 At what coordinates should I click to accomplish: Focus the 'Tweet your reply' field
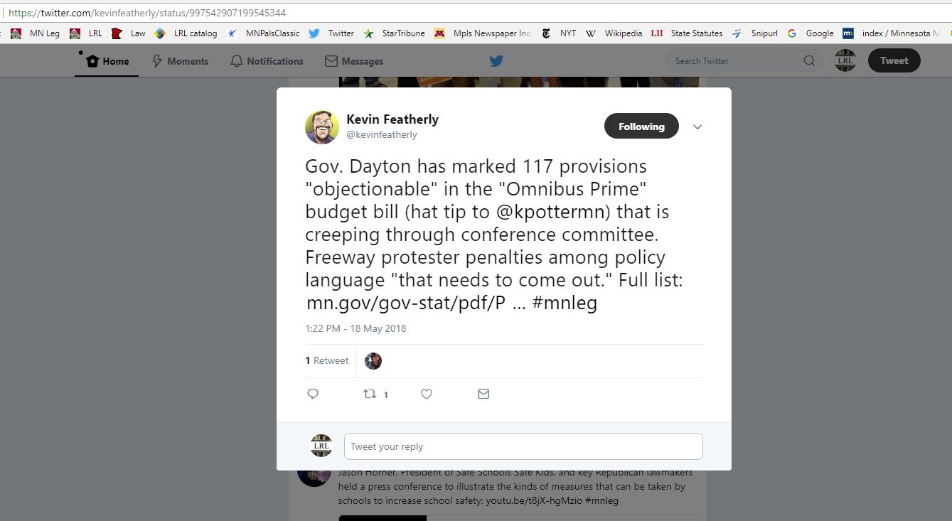click(523, 446)
